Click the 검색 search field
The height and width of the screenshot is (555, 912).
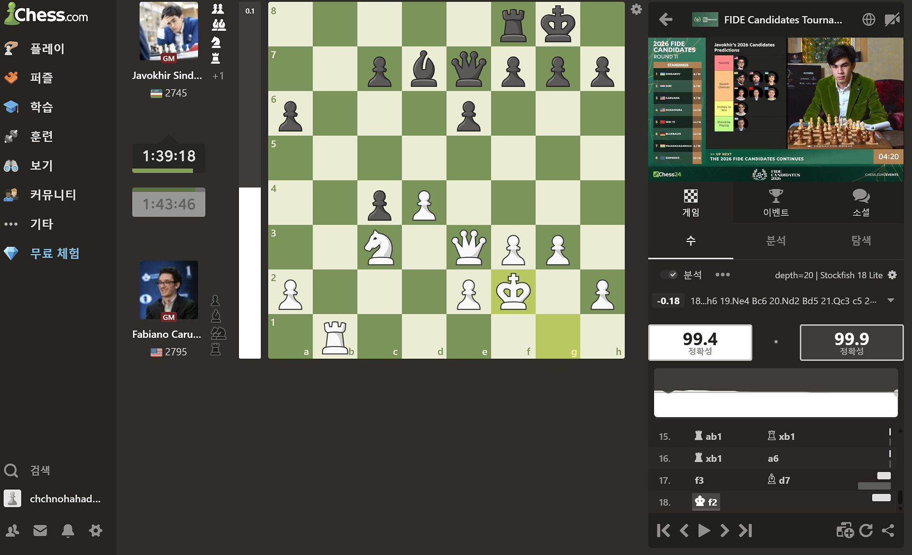(40, 470)
